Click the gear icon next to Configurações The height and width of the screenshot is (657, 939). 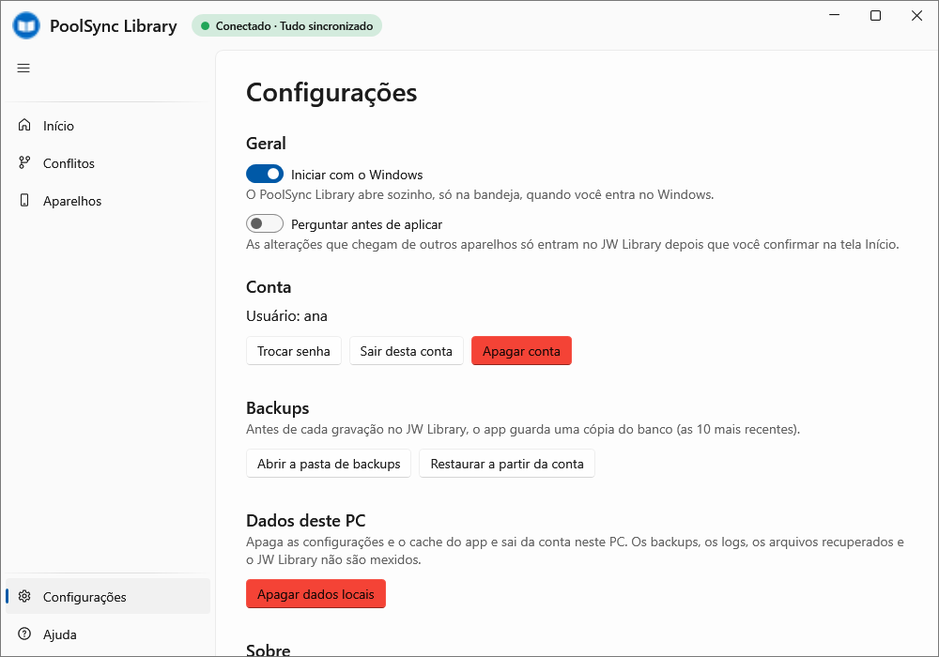click(x=24, y=597)
